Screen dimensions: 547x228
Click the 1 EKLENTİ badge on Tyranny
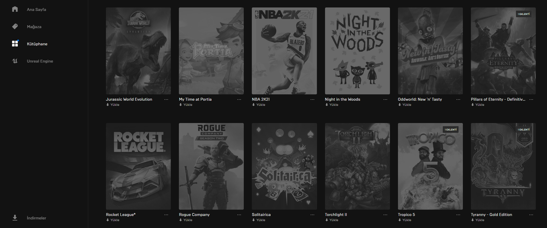pos(524,130)
